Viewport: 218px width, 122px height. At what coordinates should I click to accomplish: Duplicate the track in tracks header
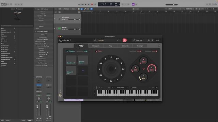(x=60, y=12)
